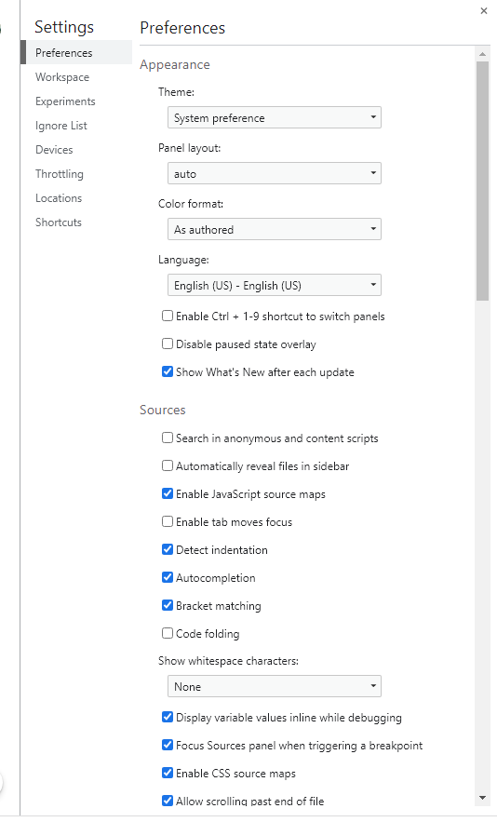
Task: Click the Language: label
Action: click(183, 260)
